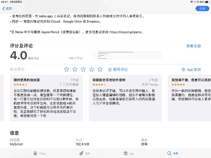Click the 2年前 review date

(x=153, y=80)
